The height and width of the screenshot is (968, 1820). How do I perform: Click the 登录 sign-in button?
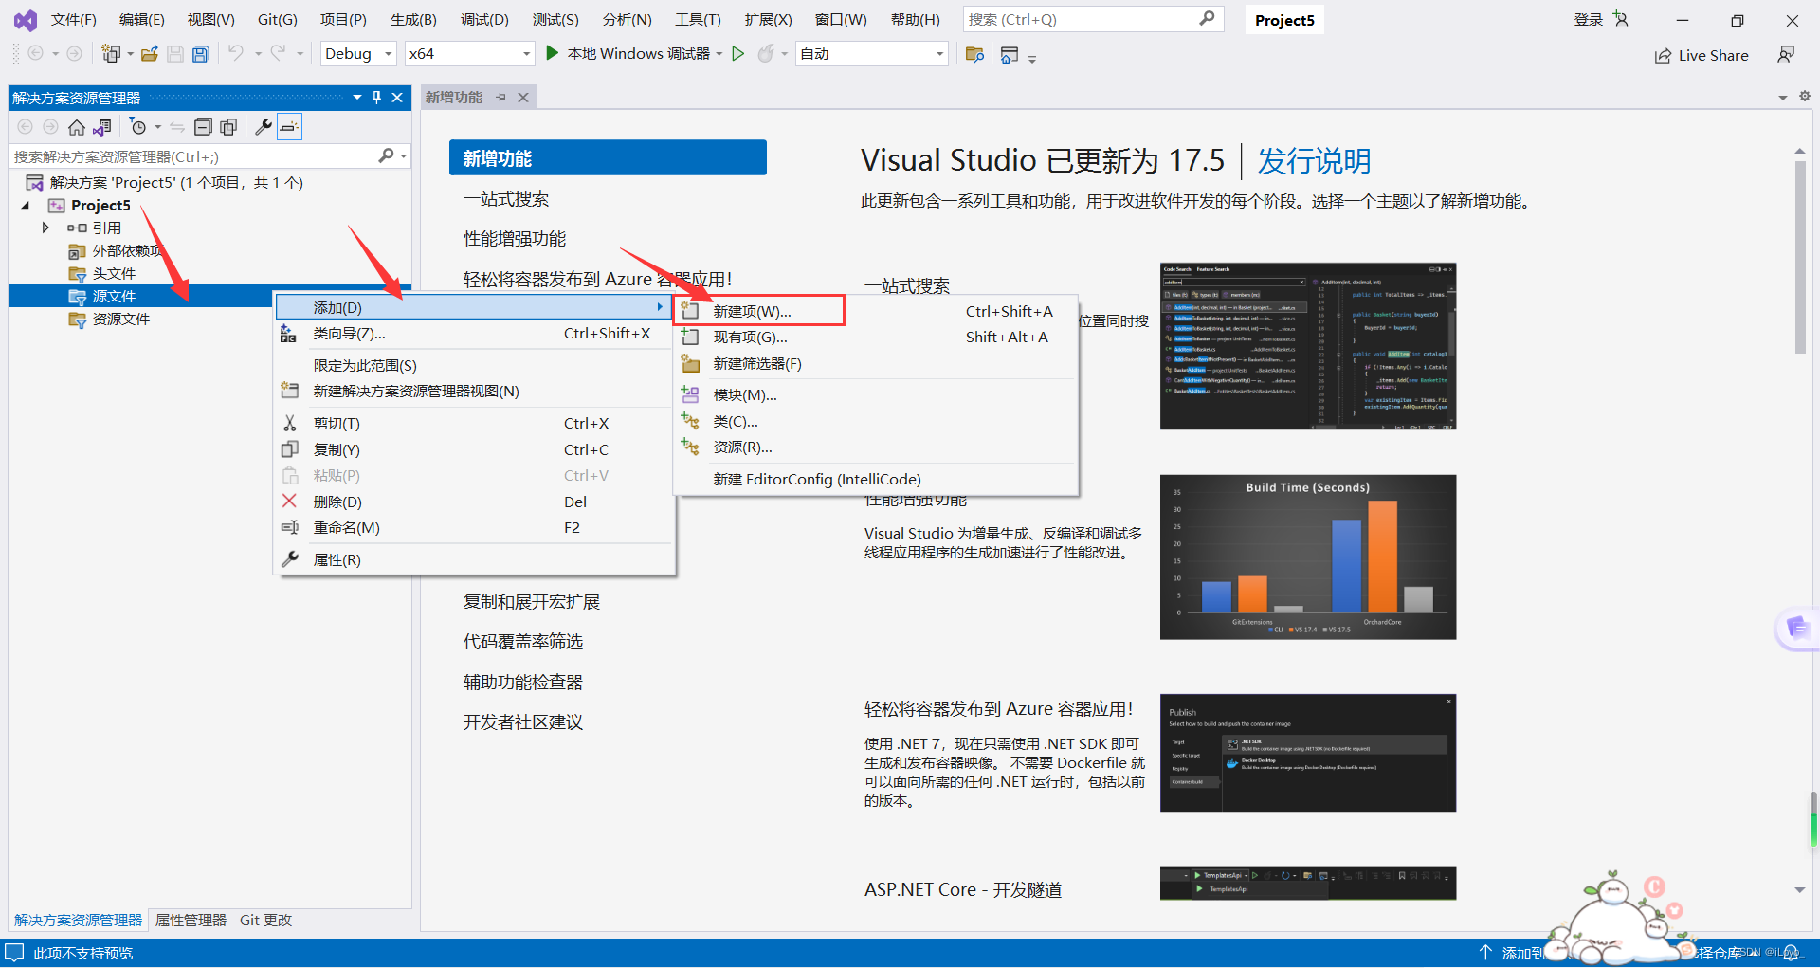click(x=1588, y=19)
